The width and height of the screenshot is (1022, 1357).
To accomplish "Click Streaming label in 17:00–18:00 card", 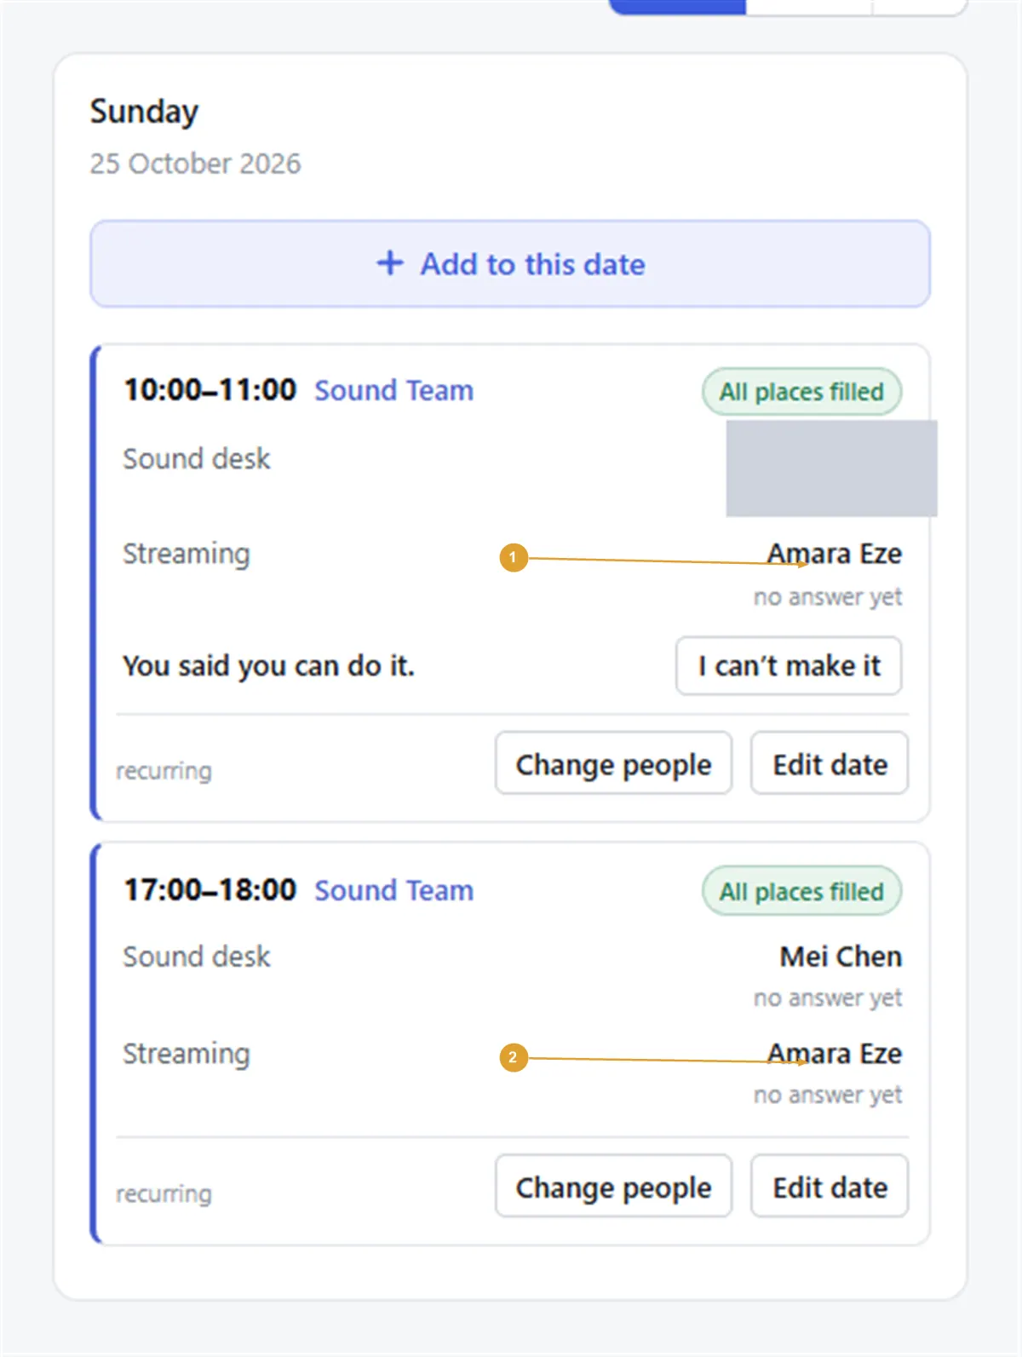I will click(x=187, y=1054).
